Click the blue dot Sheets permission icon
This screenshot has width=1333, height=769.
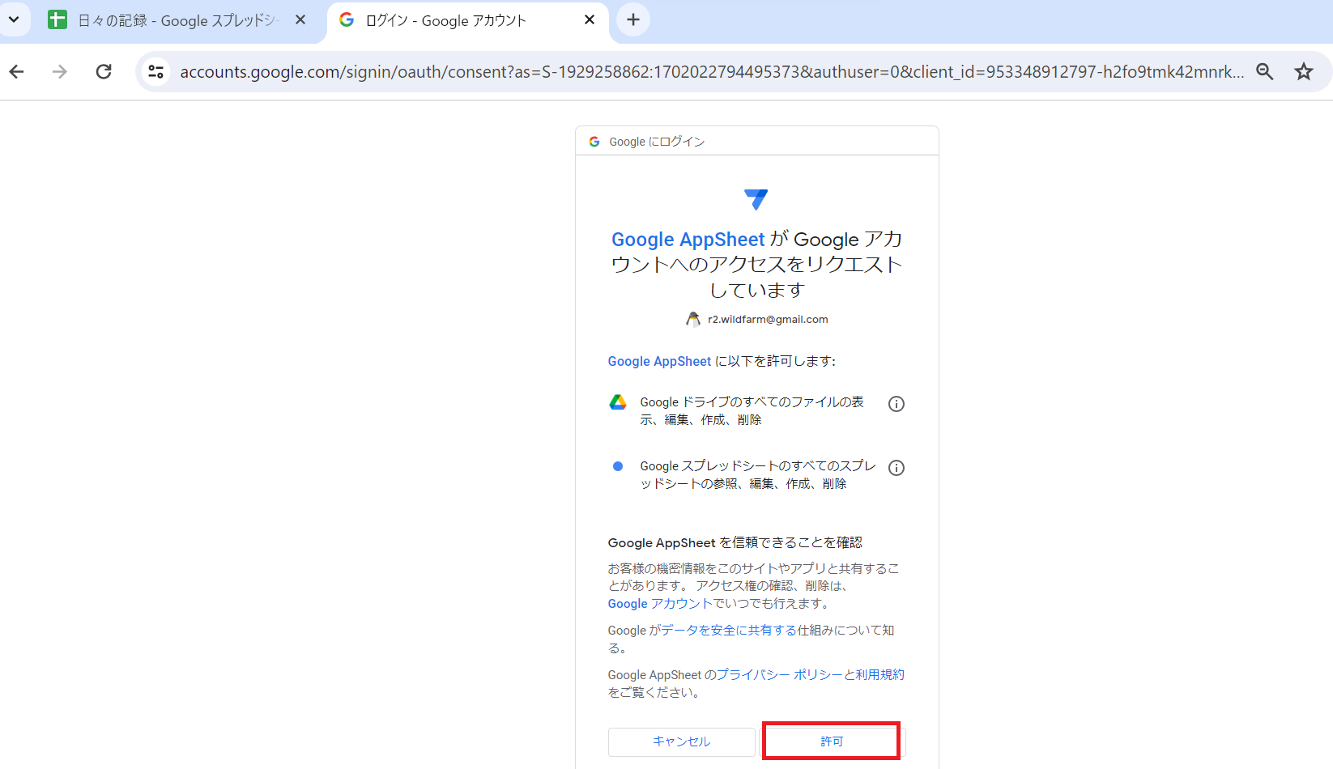pos(618,466)
